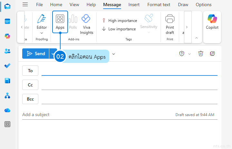Open Copilot from the left sidebar
232x149 pixels.
(7, 36)
